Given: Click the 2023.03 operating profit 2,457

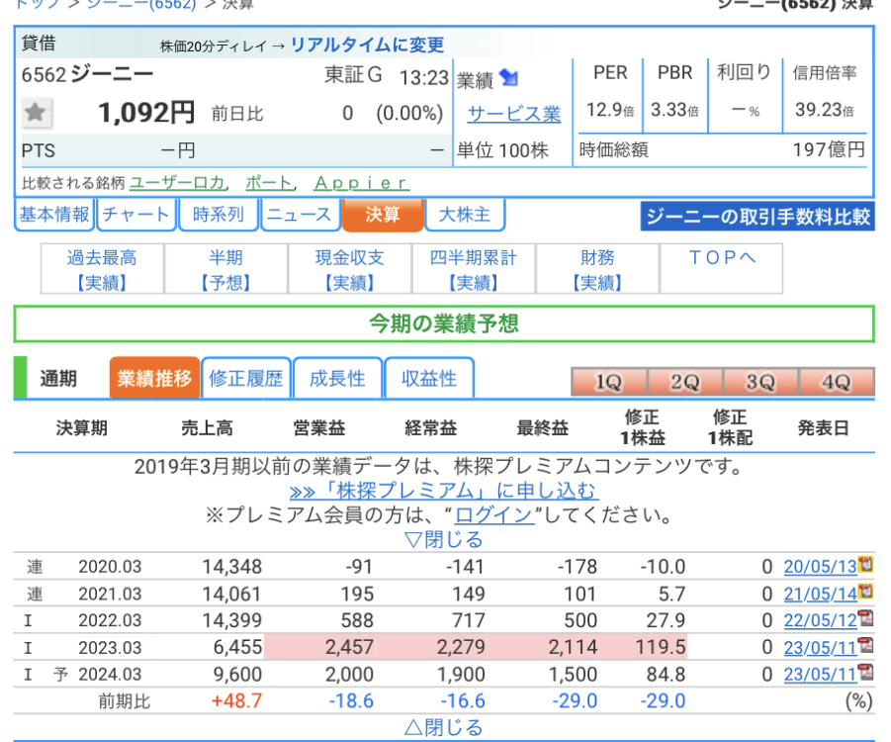Looking at the screenshot, I should point(349,647).
